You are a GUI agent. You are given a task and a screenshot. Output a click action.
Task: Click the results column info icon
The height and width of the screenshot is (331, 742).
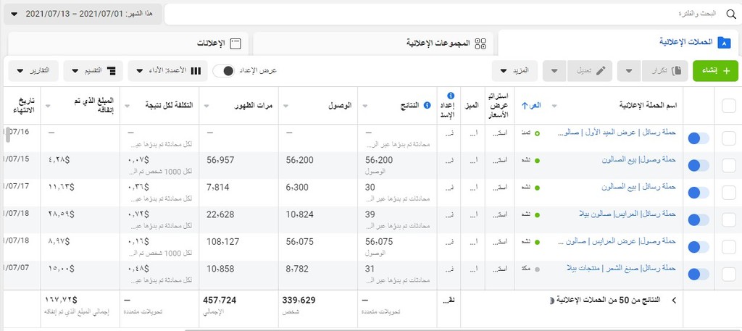click(x=427, y=106)
